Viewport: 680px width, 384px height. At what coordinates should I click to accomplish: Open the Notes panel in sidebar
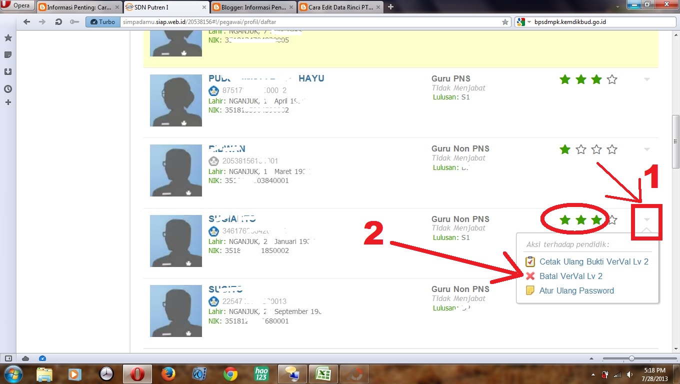pos(8,54)
